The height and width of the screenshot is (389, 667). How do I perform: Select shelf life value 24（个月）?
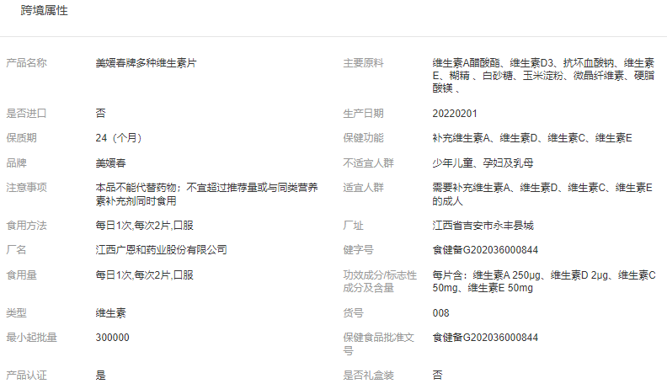point(119,138)
